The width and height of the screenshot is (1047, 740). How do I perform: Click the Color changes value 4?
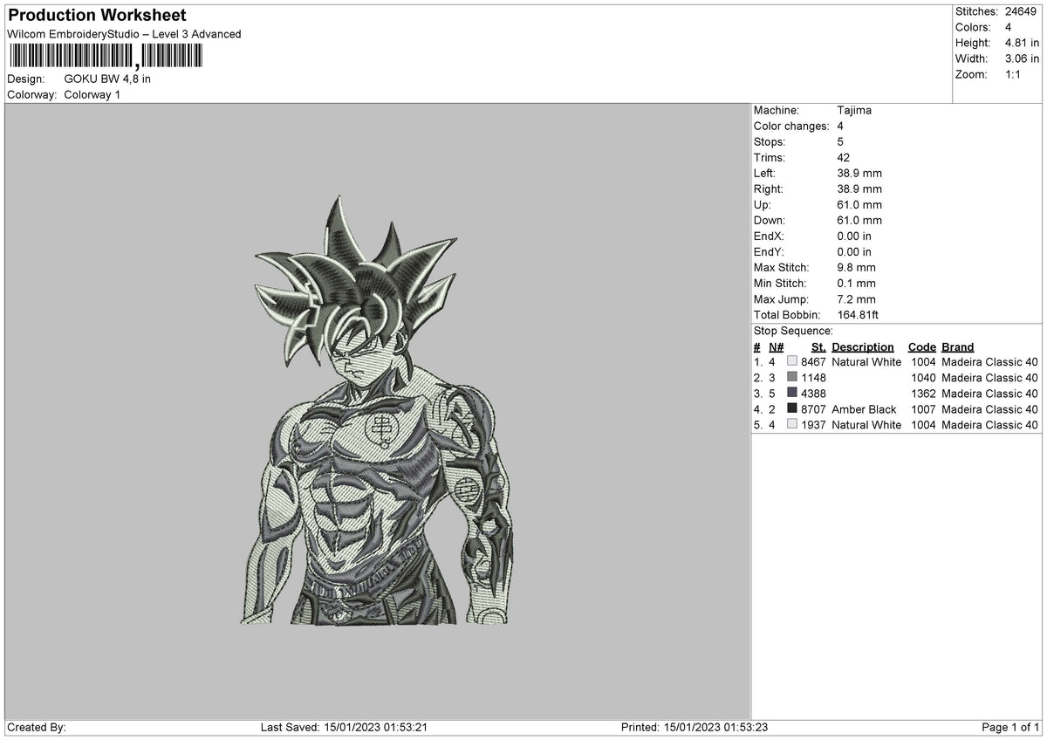click(840, 126)
